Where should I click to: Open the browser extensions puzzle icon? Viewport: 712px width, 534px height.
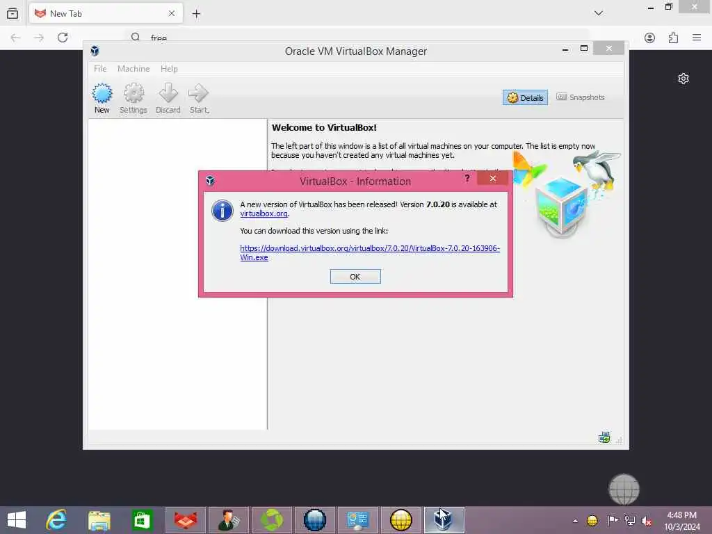tap(673, 38)
